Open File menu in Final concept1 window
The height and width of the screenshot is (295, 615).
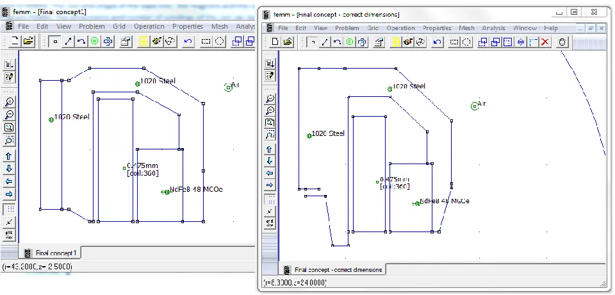(x=24, y=26)
